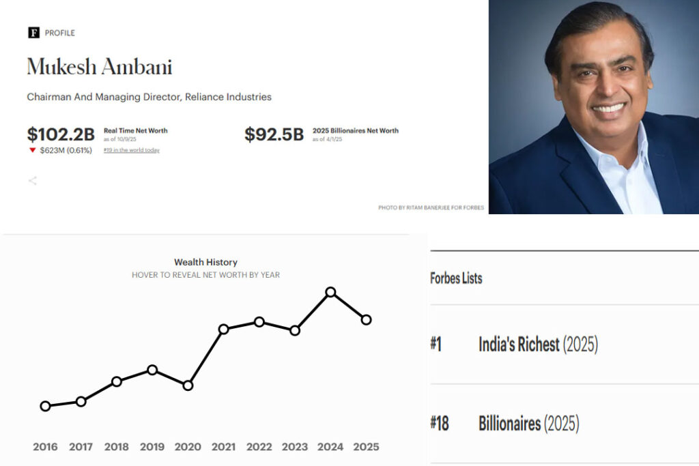Click the $102.2B real time net worth
This screenshot has width=699, height=466.
(61, 134)
